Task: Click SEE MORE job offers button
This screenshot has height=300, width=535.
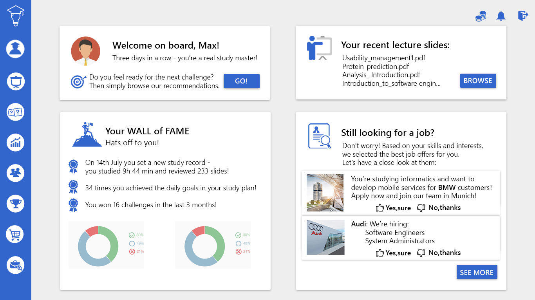Action: click(x=477, y=272)
